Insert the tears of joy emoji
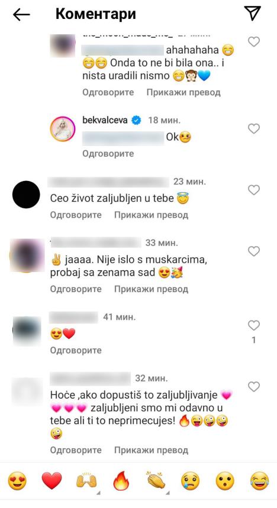The width and height of the screenshot is (277, 508). [x=260, y=481]
